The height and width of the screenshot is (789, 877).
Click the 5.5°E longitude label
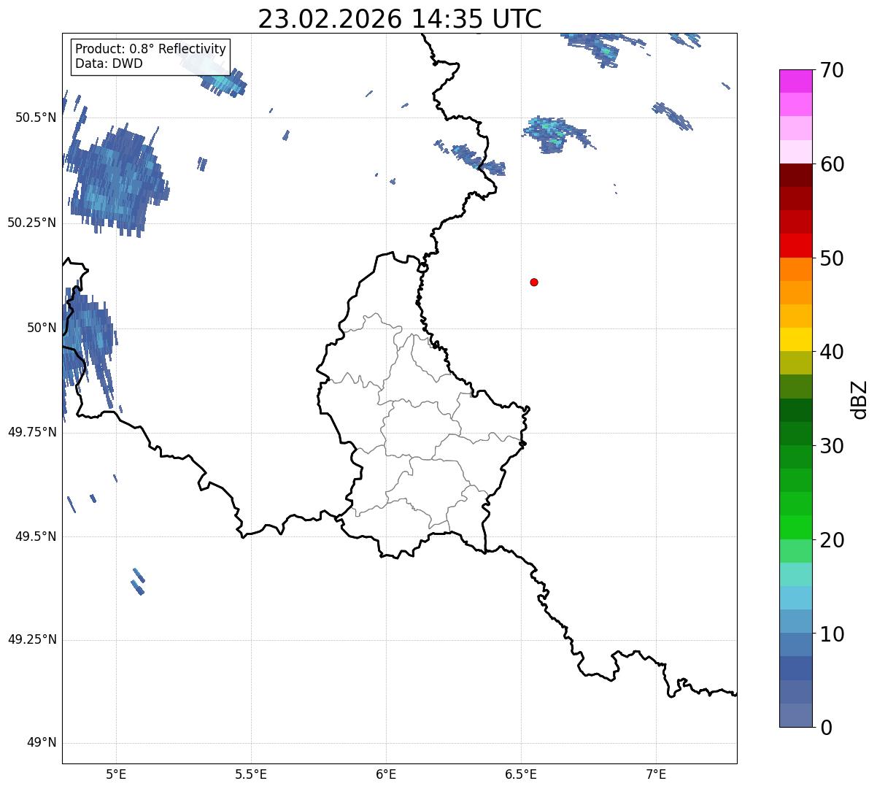251,774
